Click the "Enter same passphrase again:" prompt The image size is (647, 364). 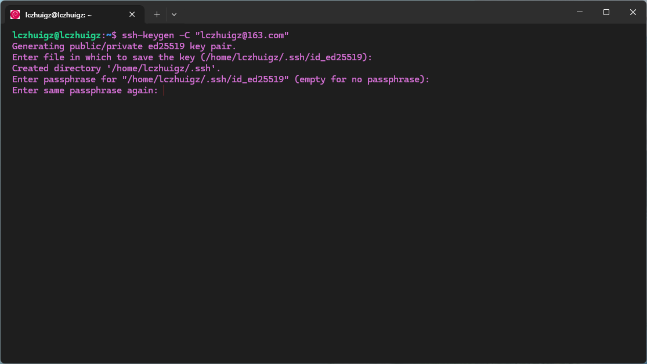pos(85,90)
